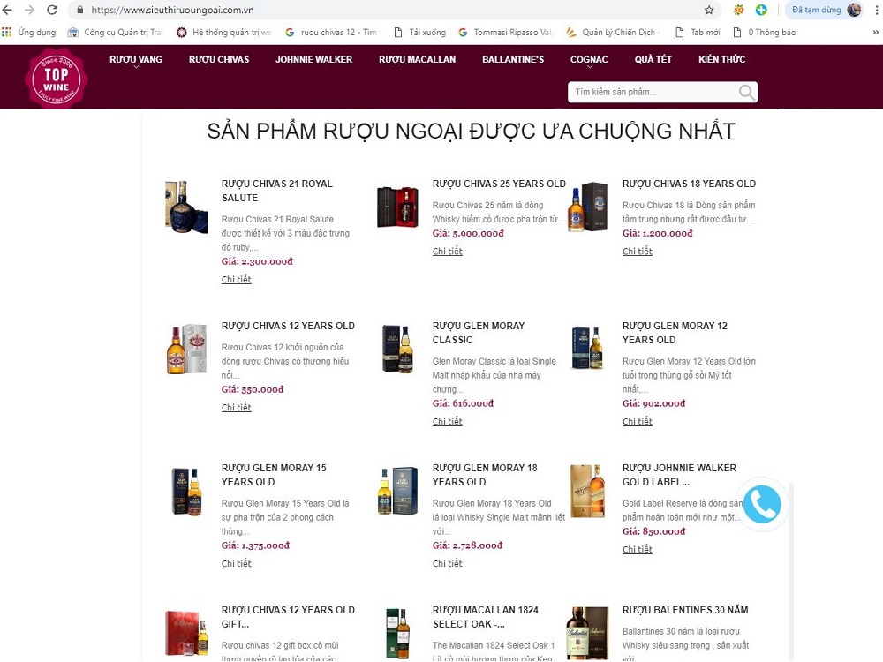
Task: Click the Glen Moray 12 Years Old thumbnail
Action: [x=587, y=347]
